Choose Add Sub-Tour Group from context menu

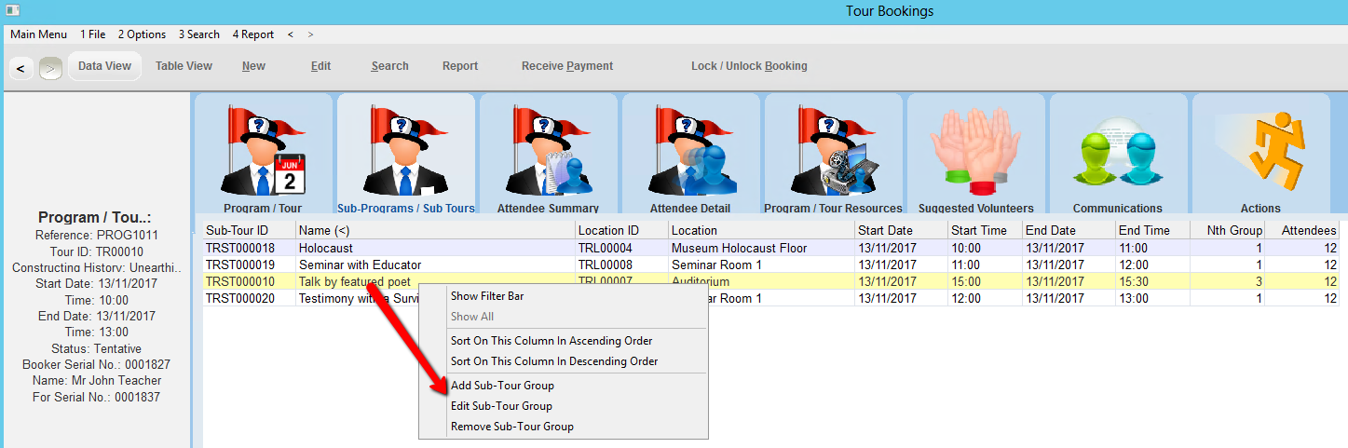coord(502,386)
